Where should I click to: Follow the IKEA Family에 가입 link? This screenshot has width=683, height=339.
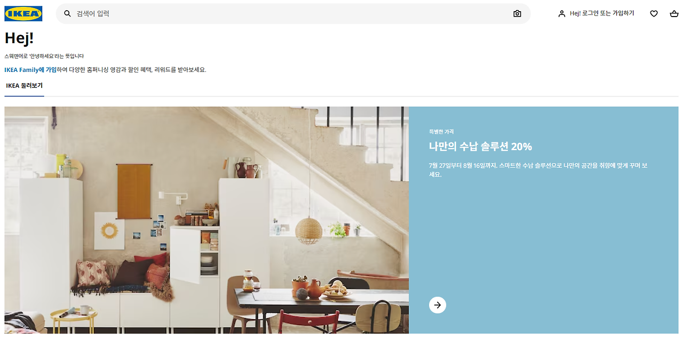(30, 70)
